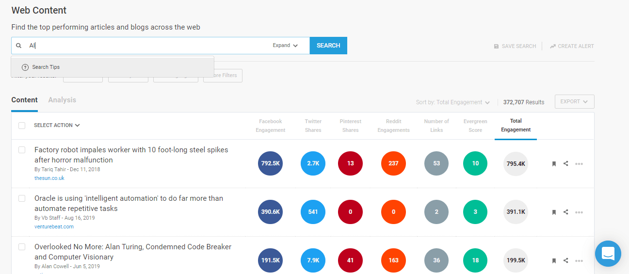This screenshot has width=629, height=274.
Task: Switch to the Content tab
Action: (24, 100)
